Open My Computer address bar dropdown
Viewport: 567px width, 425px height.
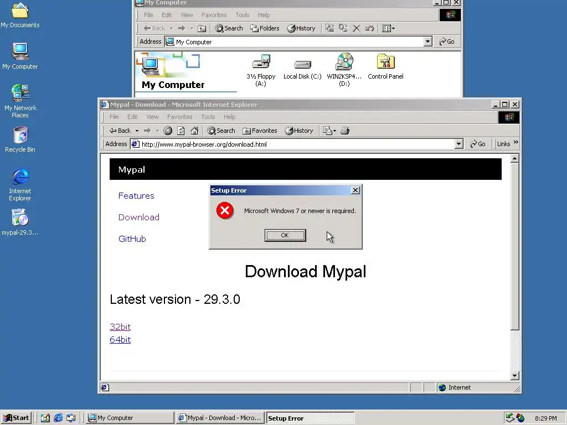[428, 42]
